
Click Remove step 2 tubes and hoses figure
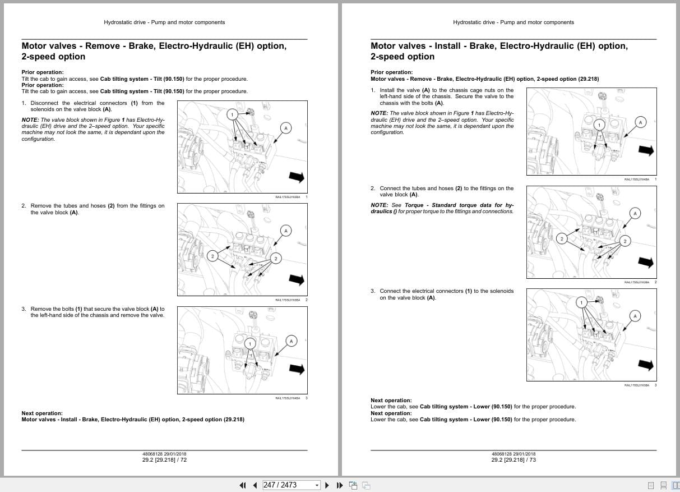pos(242,249)
